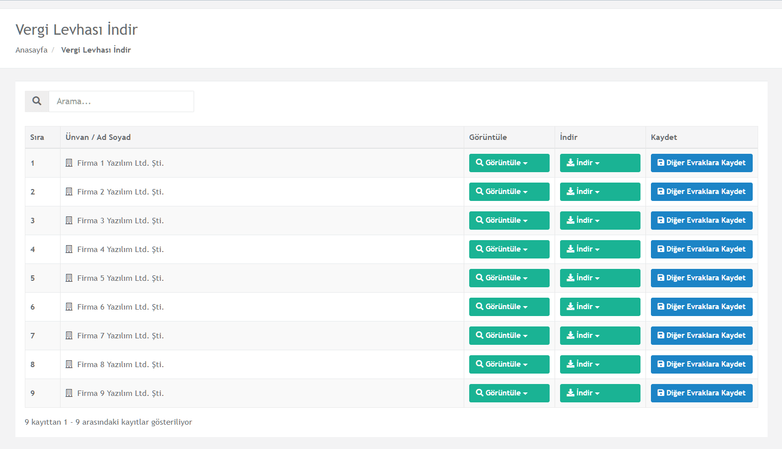782x449 pixels.
Task: Click the Arama search field
Action: 121,101
